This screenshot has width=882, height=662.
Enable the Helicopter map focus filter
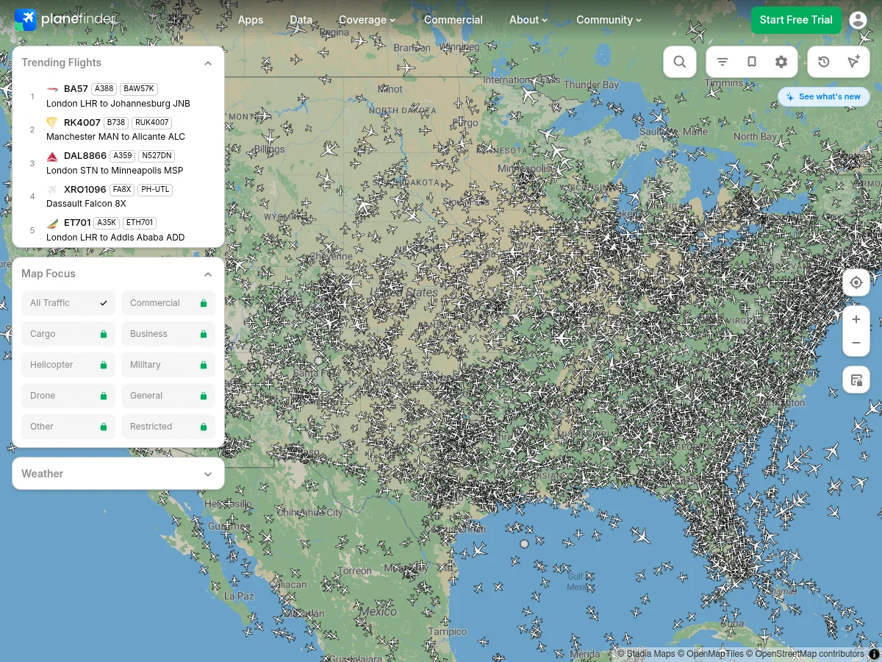pos(68,365)
